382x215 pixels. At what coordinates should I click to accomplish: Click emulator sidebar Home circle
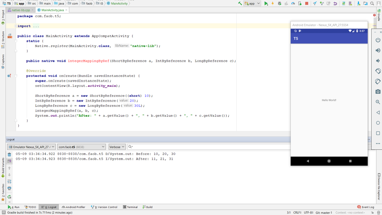[378, 123]
